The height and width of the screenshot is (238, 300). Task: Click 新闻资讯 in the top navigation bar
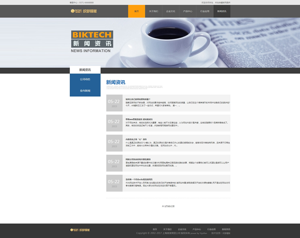pos(222,11)
